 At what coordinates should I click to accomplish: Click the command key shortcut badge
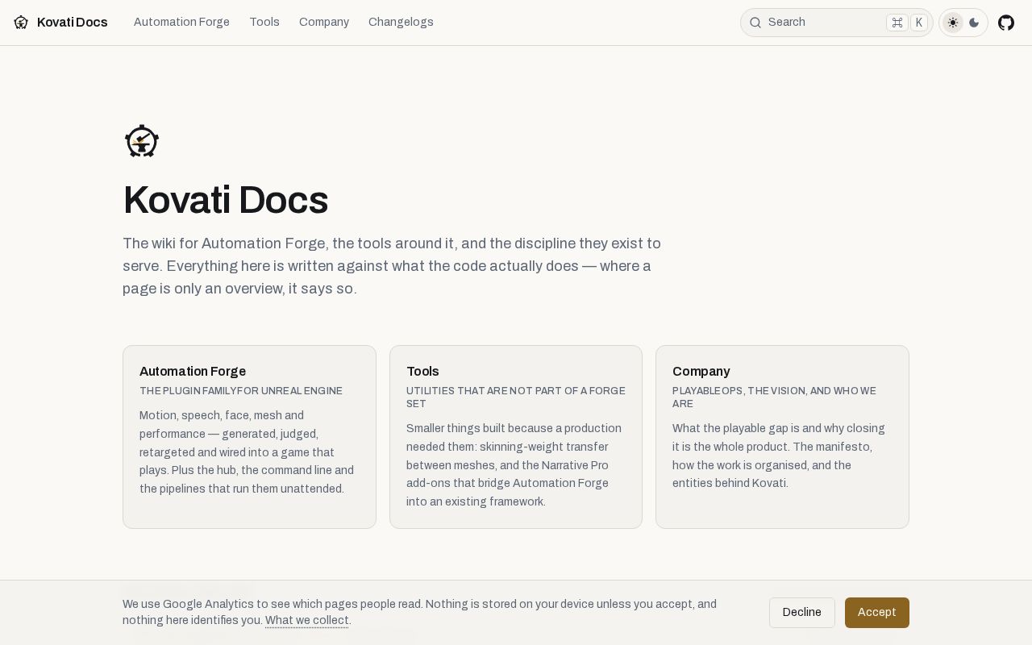coord(897,23)
